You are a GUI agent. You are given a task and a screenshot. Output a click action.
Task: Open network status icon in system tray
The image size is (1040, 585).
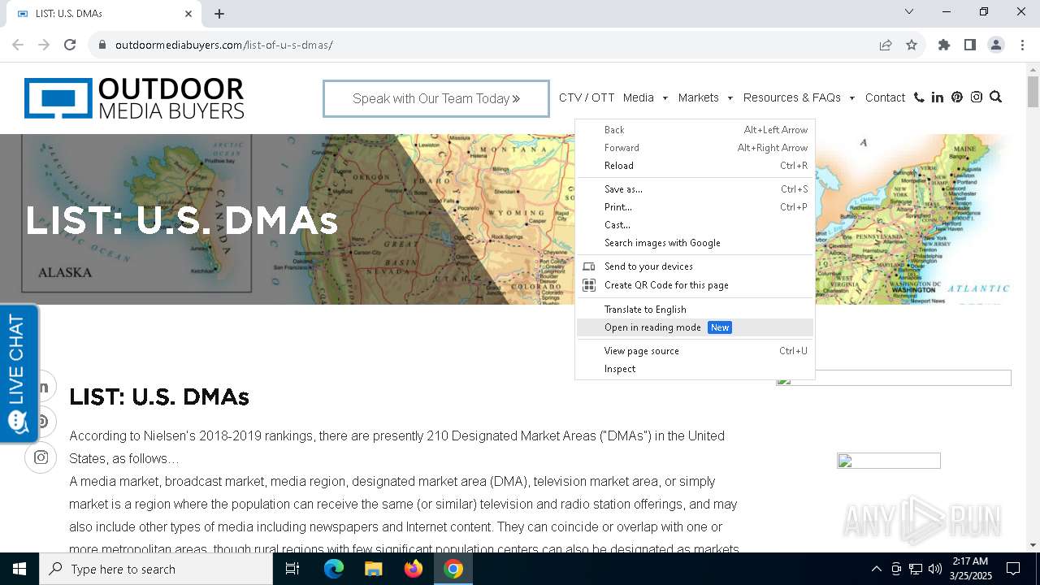916,569
